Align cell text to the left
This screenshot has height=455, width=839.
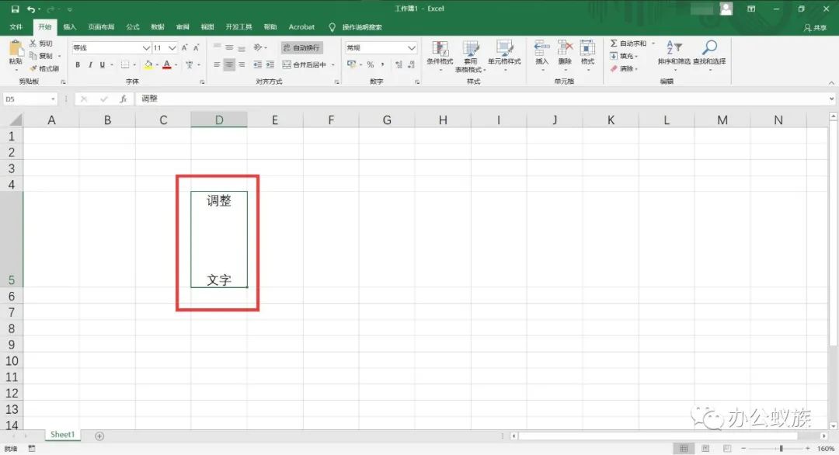(x=217, y=64)
